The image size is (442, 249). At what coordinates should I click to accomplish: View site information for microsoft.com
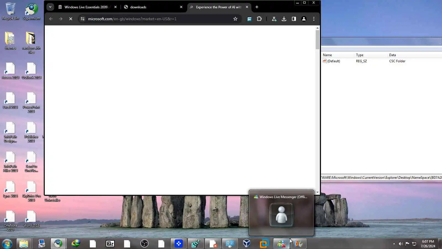point(82,19)
